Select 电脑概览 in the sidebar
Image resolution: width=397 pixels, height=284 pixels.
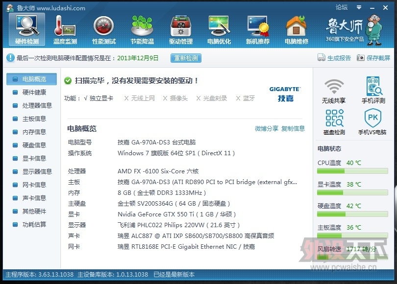32,79
